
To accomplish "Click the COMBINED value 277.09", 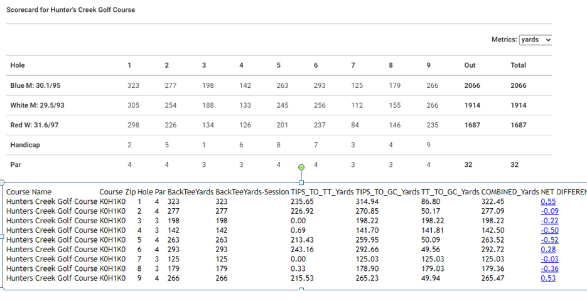I will (x=492, y=211).
